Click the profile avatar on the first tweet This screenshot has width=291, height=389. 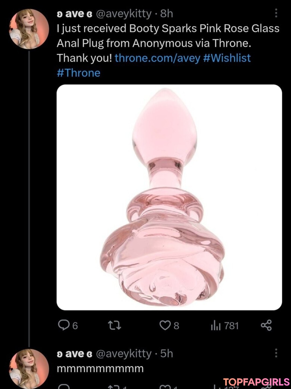29,29
